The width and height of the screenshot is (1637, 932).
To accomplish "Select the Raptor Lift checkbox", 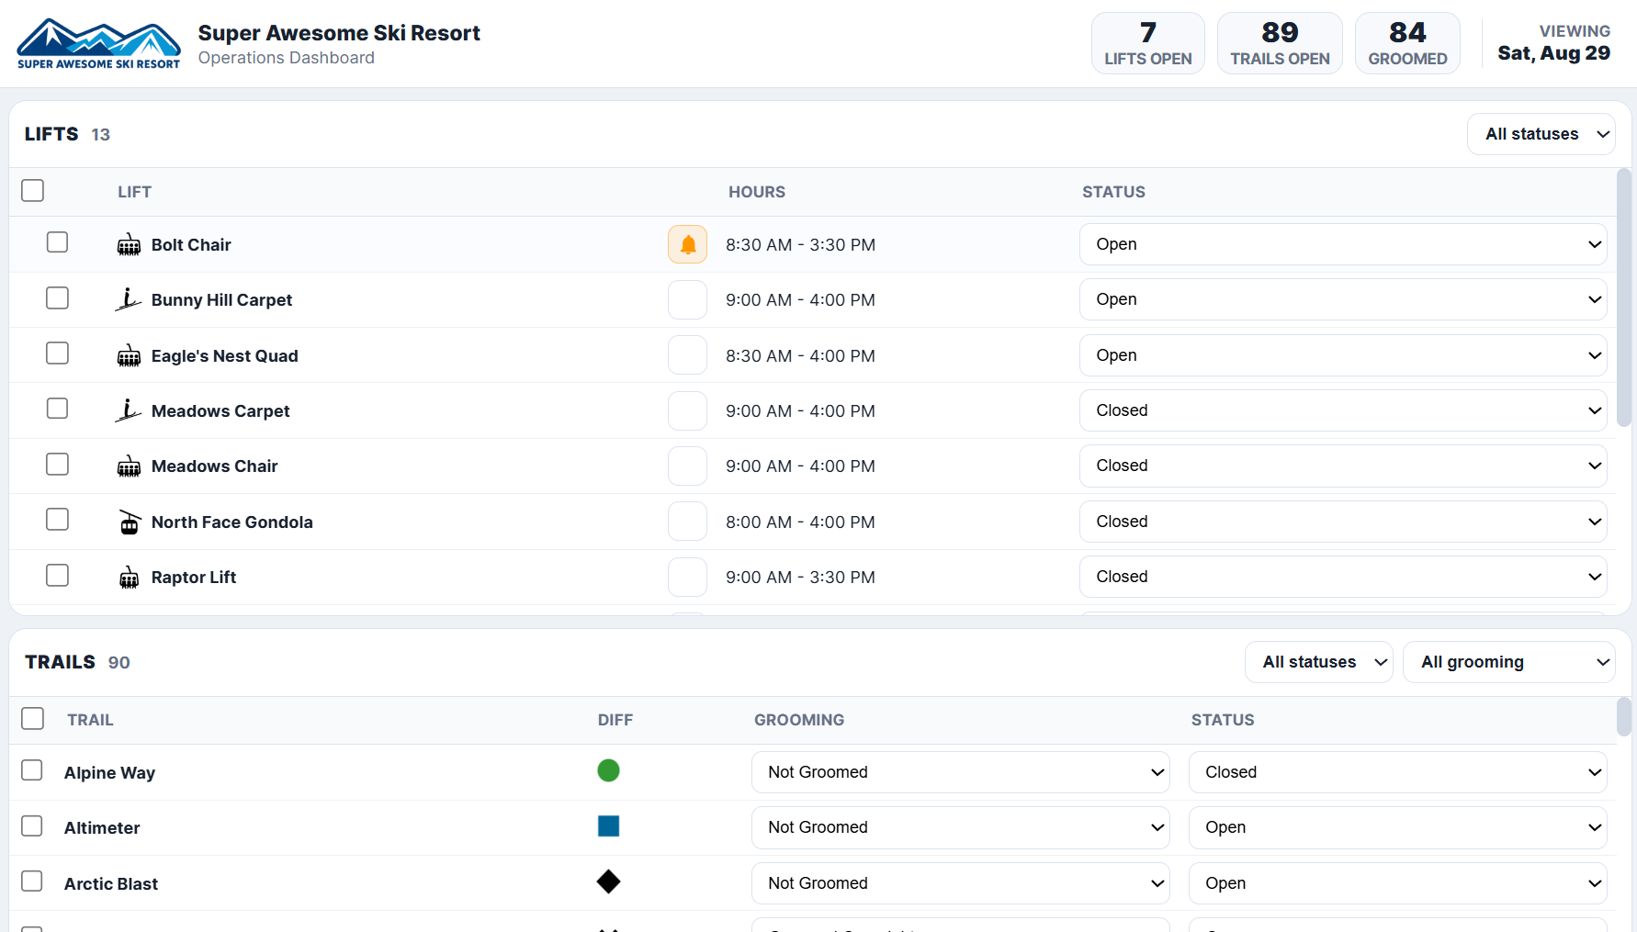I will click(x=58, y=575).
